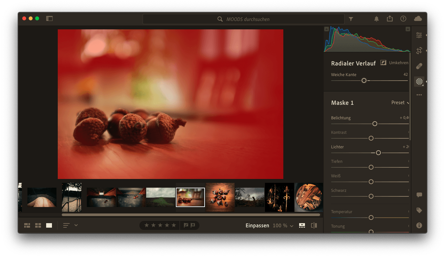Screen dimensions: 445x257
Task: Click the Weiche Kante slider handle
Action: click(x=364, y=81)
